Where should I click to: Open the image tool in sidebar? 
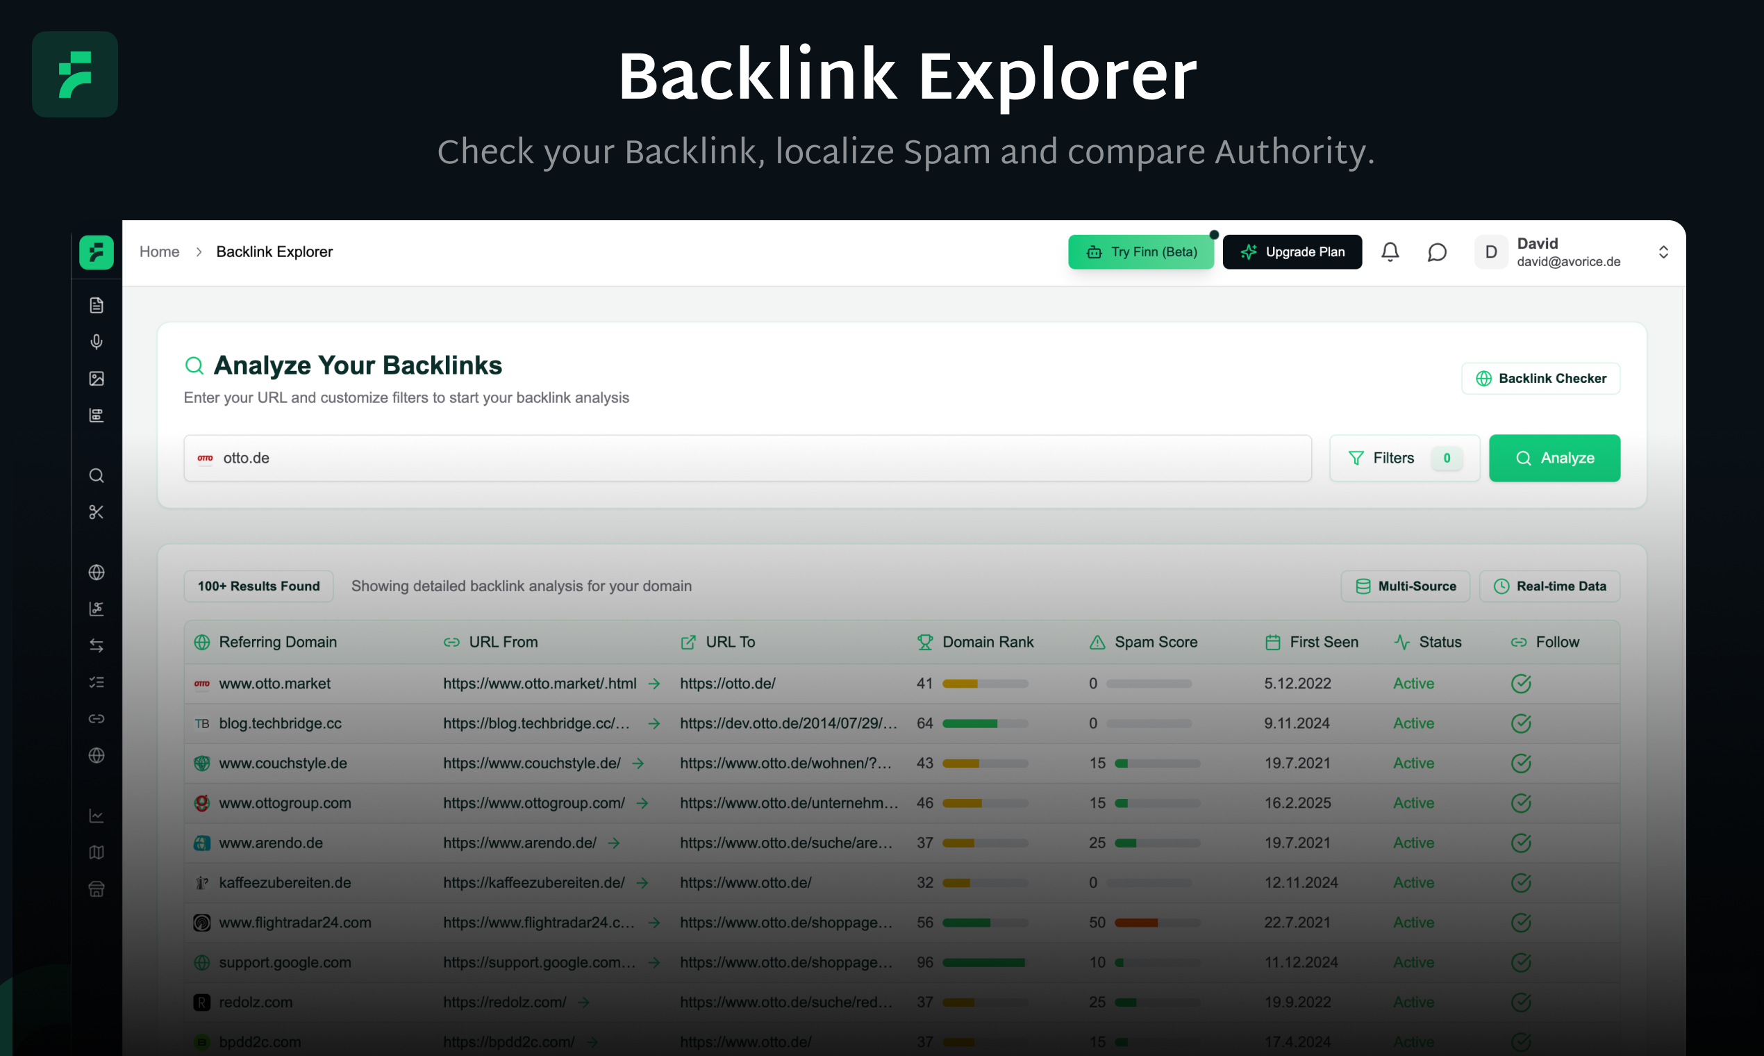[x=97, y=379]
